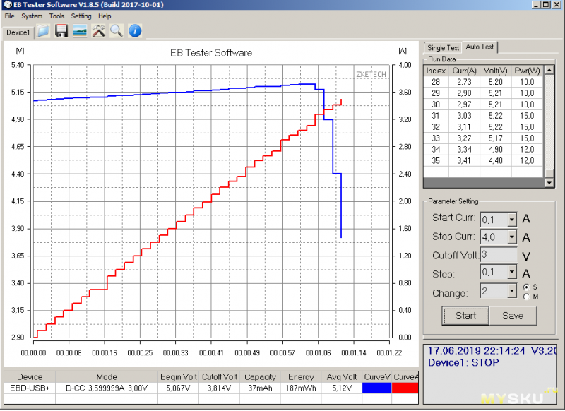Click the Cutoff Volt input field
565x411 pixels.
tap(499, 255)
